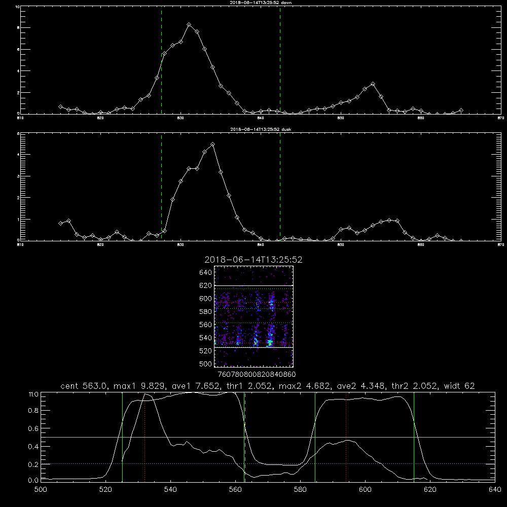The image size is (507, 507).
Task: Click the green vertical line at 525 in bottom plot
Action: pos(122,437)
